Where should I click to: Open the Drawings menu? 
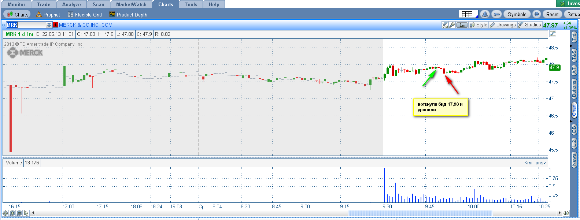[503, 25]
